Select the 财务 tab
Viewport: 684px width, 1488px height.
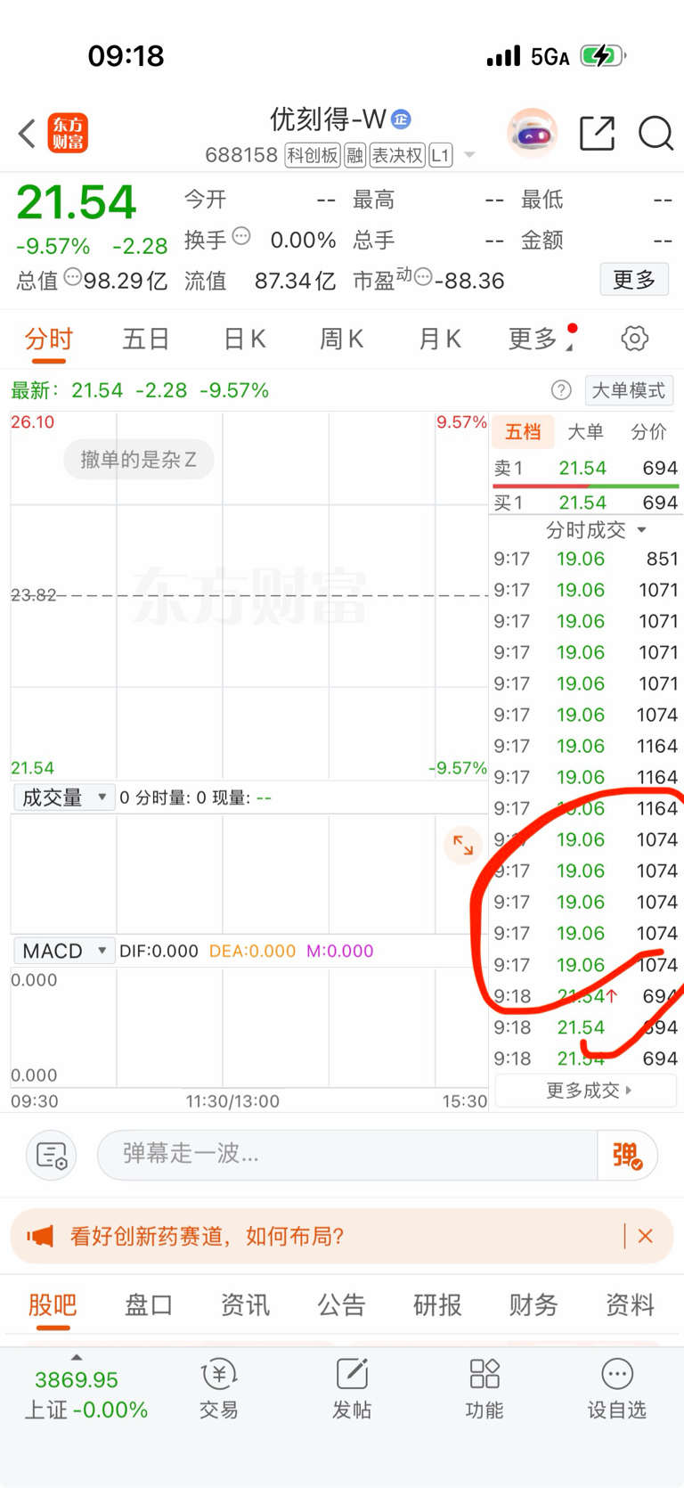(533, 1305)
